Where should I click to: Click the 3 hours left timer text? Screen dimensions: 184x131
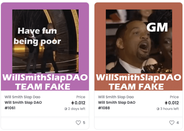[170, 109]
